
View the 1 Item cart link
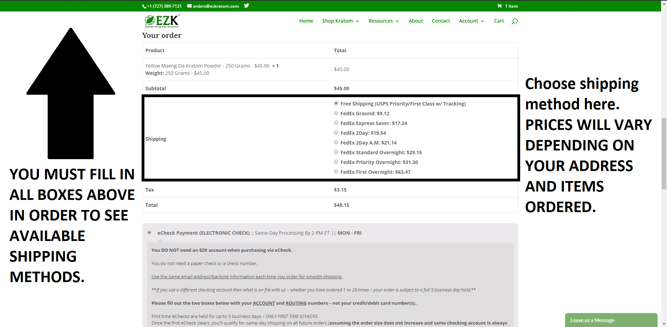511,6
